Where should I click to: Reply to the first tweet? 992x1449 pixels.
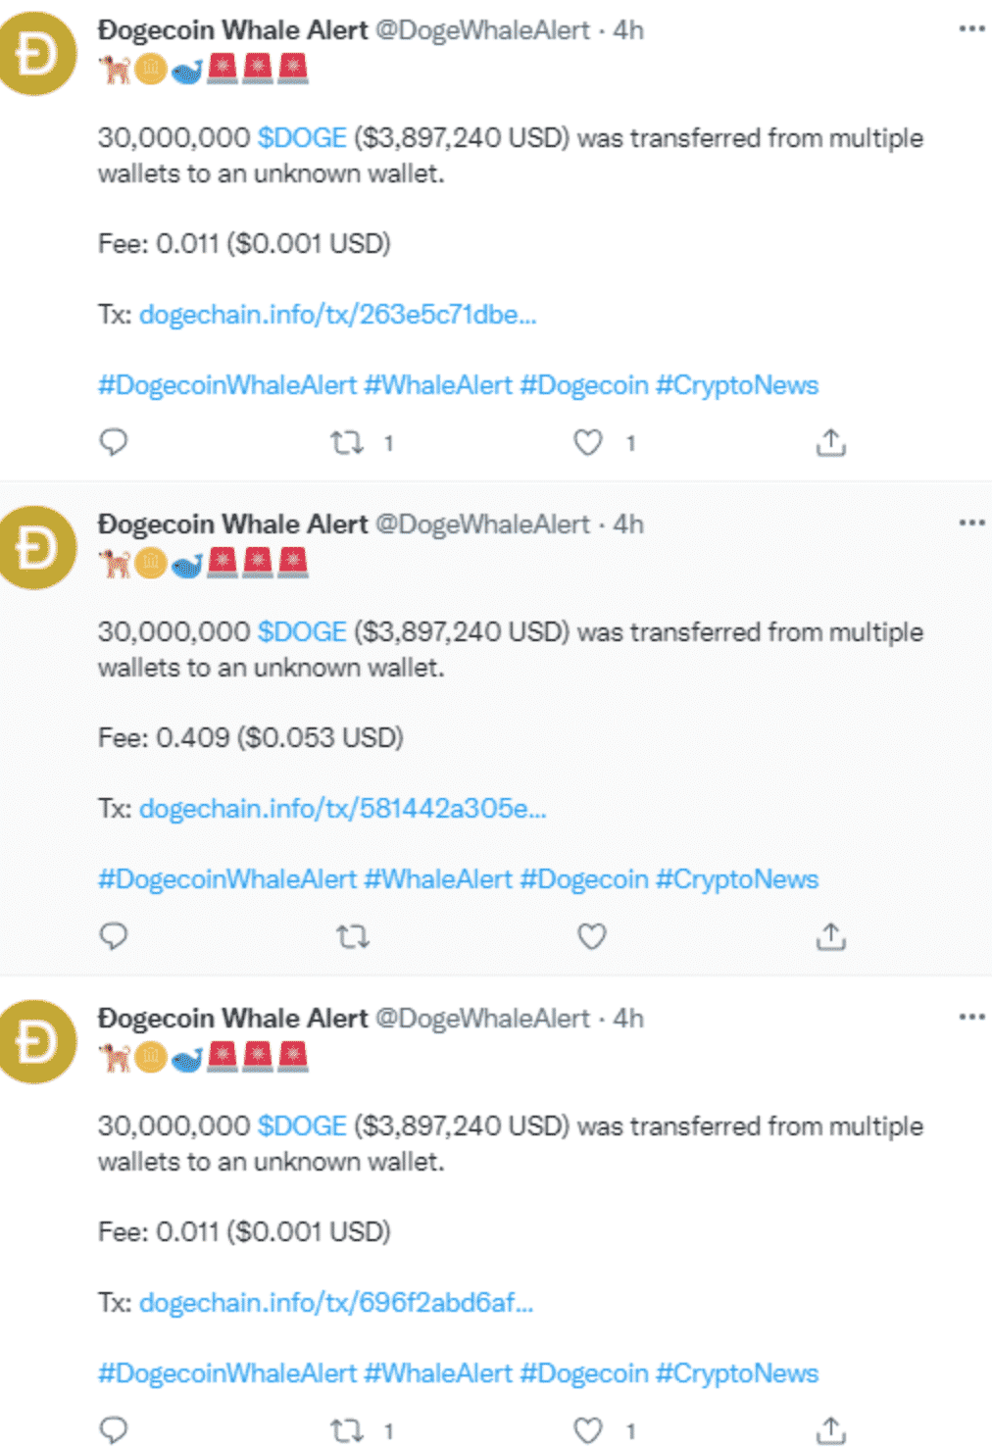[114, 442]
